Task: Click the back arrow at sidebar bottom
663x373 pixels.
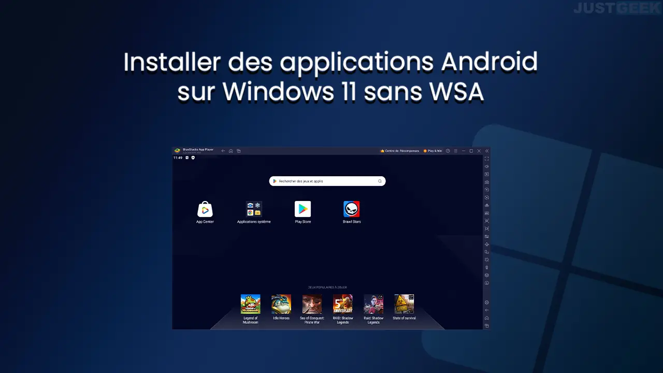Action: (x=487, y=310)
